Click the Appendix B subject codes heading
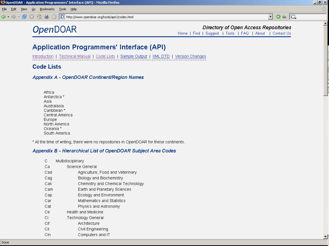This screenshot has width=329, height=246. click(x=104, y=151)
